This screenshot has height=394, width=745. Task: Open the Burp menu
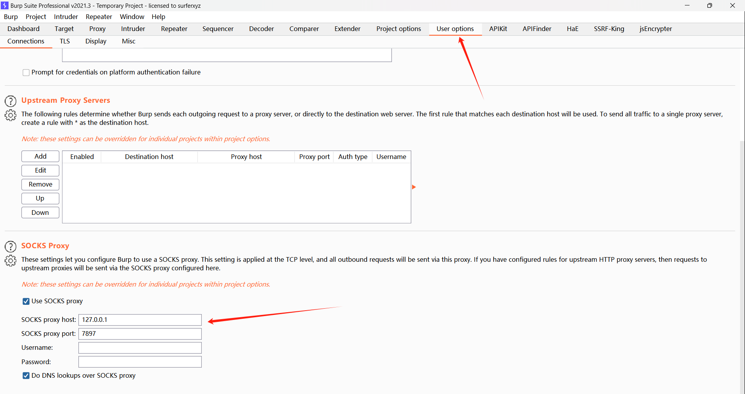11,17
